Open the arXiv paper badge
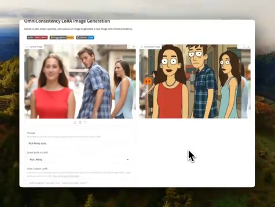This screenshot has height=207, width=275. [37, 38]
